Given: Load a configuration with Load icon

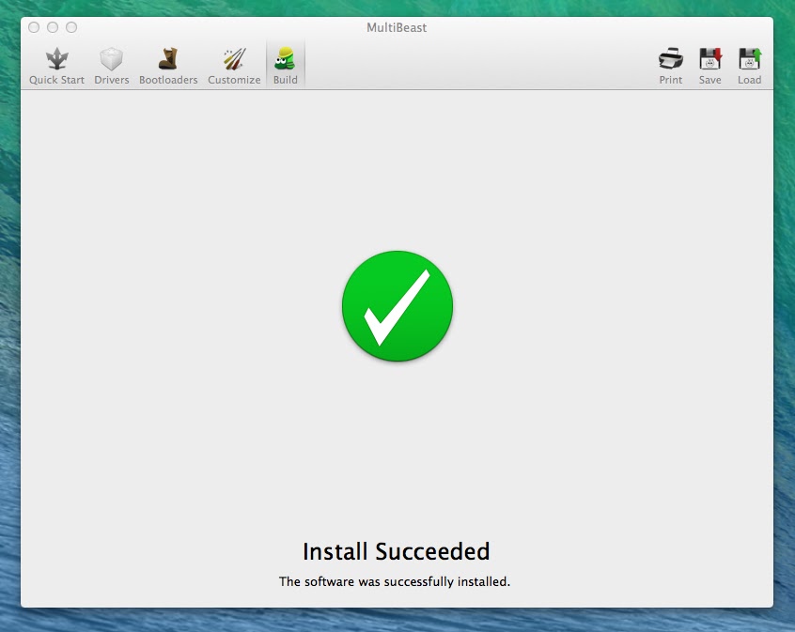Looking at the screenshot, I should point(749,59).
